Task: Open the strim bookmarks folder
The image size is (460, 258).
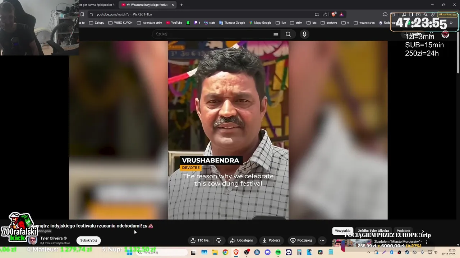Action: (x=296, y=23)
